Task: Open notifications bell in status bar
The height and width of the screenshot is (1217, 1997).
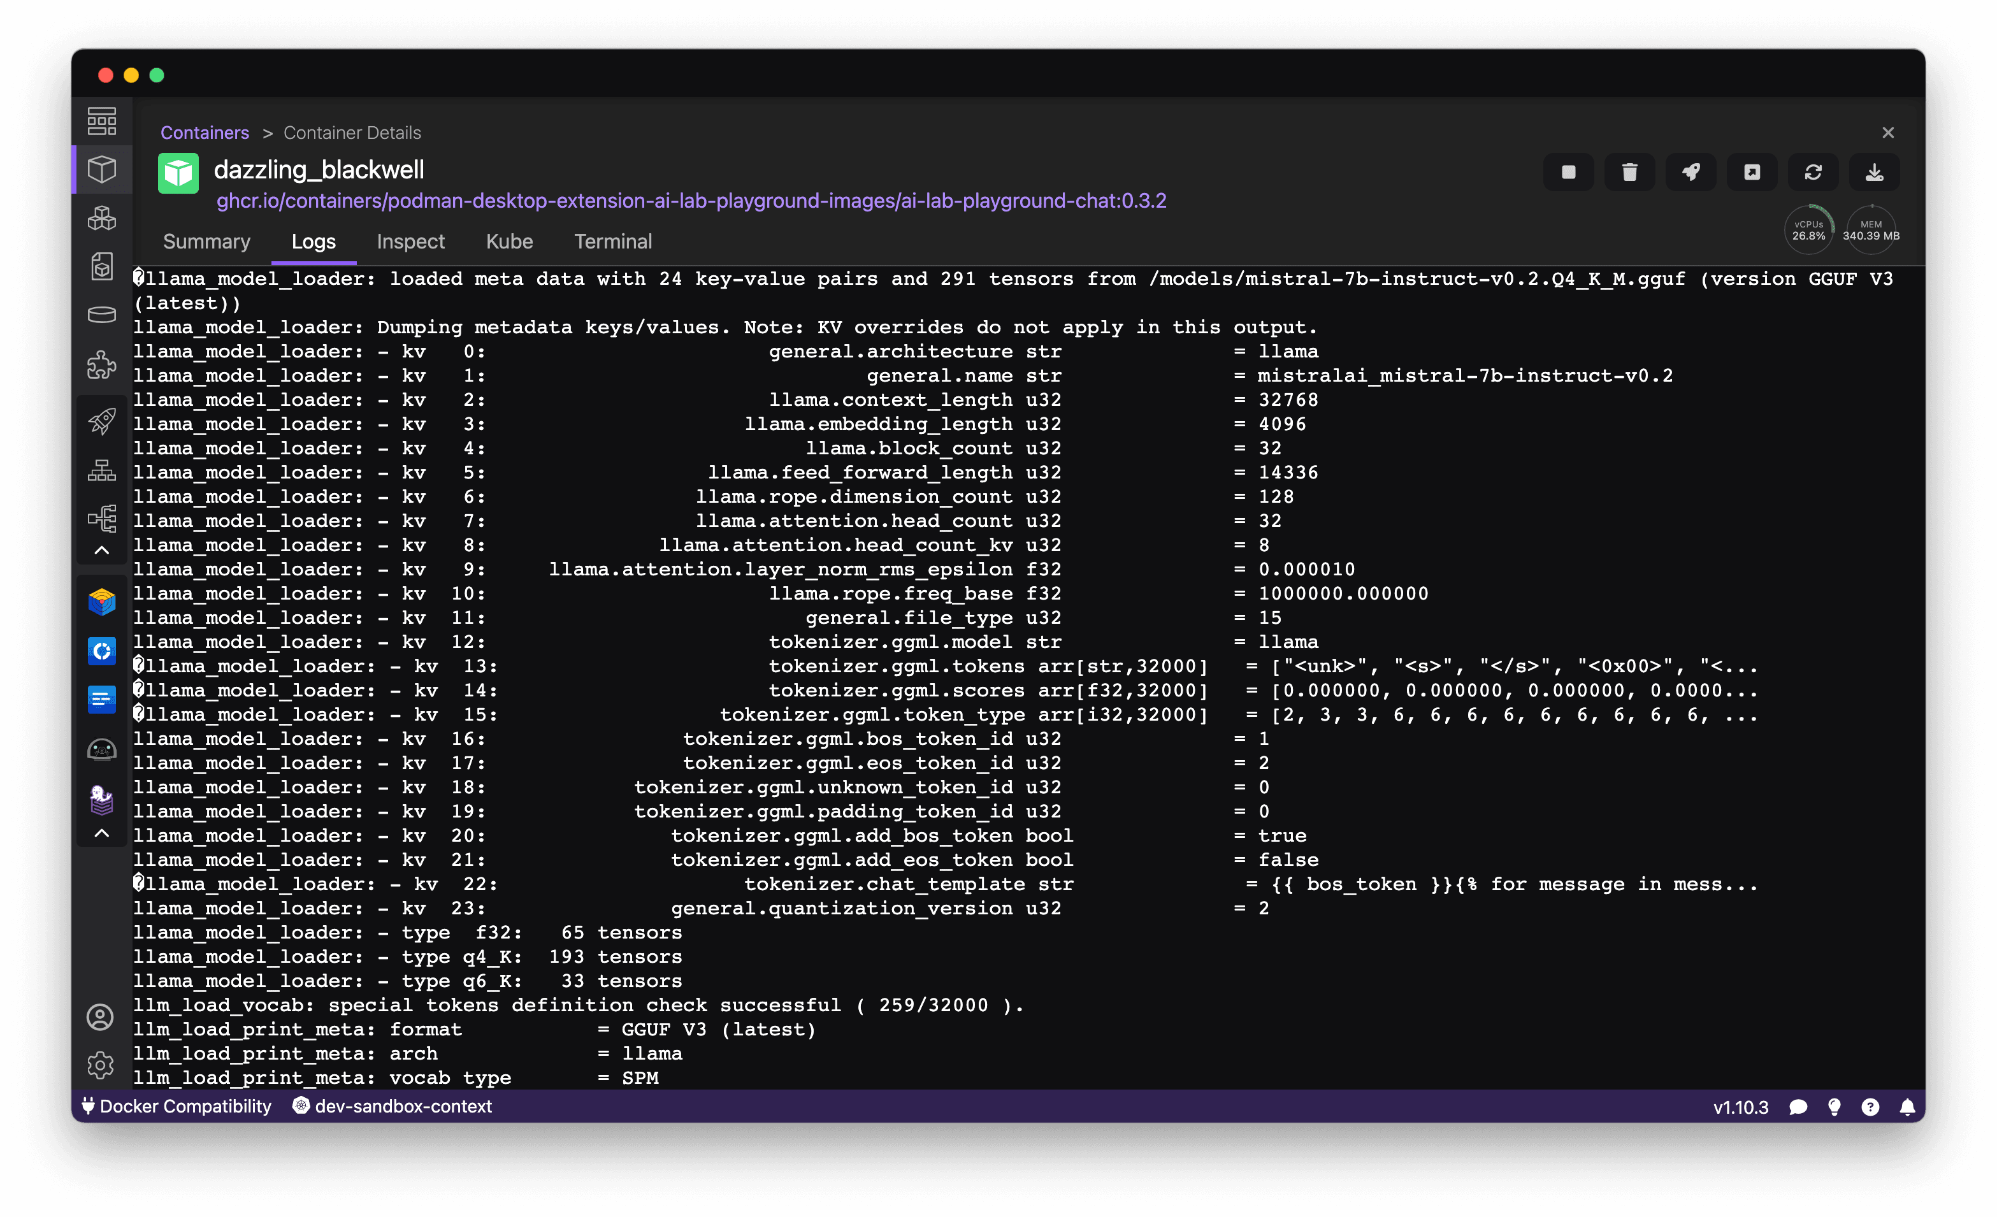Action: tap(1907, 1107)
